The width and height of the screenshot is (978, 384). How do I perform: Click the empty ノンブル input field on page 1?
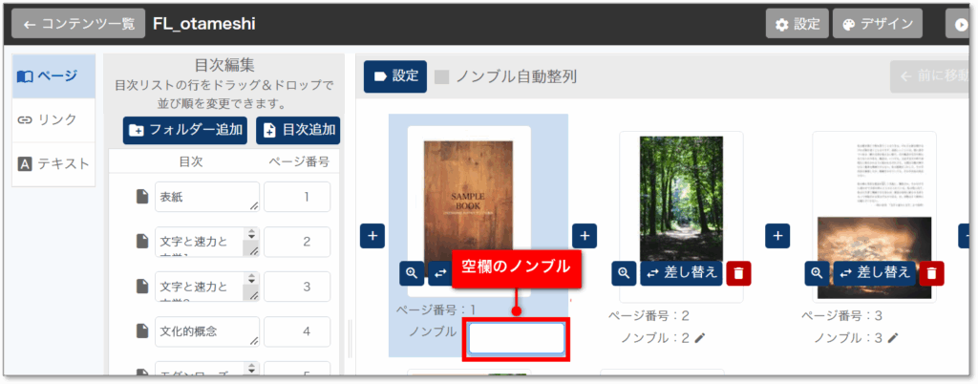click(516, 338)
